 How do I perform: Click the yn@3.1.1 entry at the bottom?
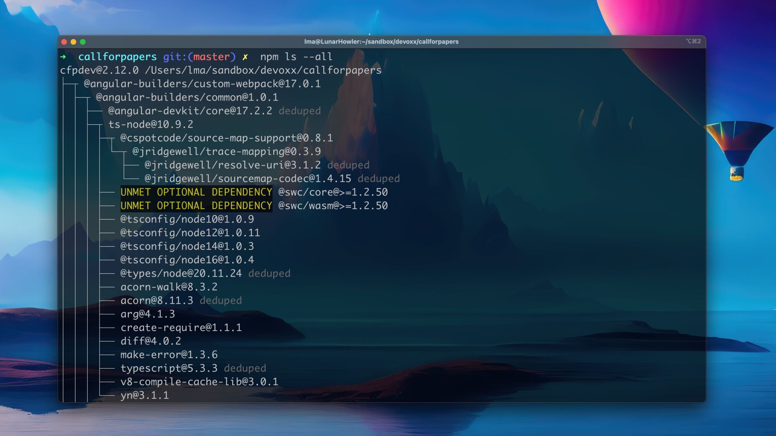[144, 395]
